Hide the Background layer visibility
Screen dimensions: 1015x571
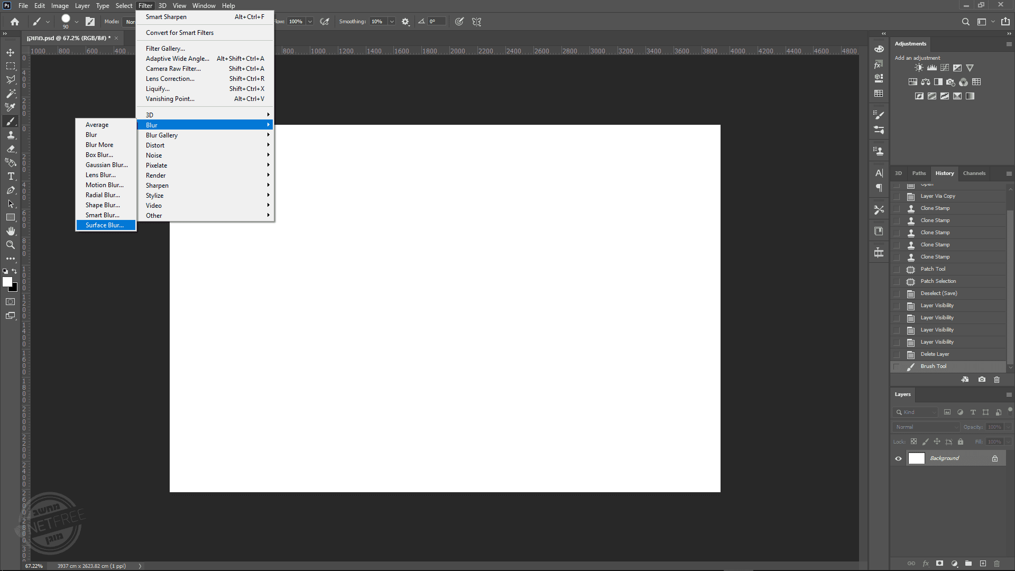(898, 458)
